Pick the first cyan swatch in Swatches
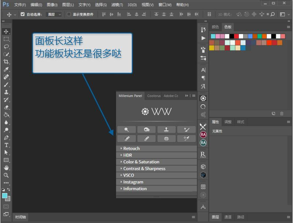The width and height of the screenshot is (293, 223). click(213, 36)
